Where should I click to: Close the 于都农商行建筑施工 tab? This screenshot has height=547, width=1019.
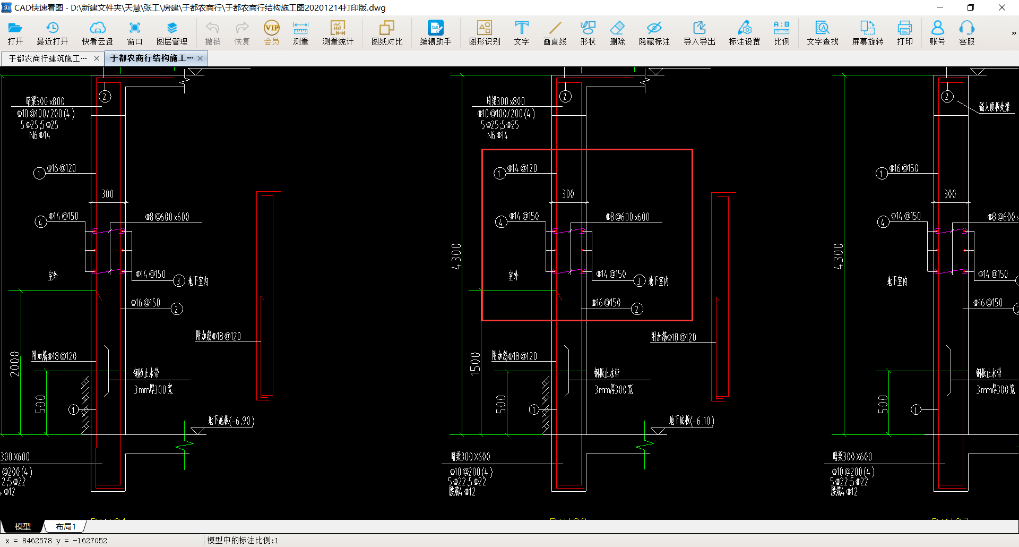[97, 58]
